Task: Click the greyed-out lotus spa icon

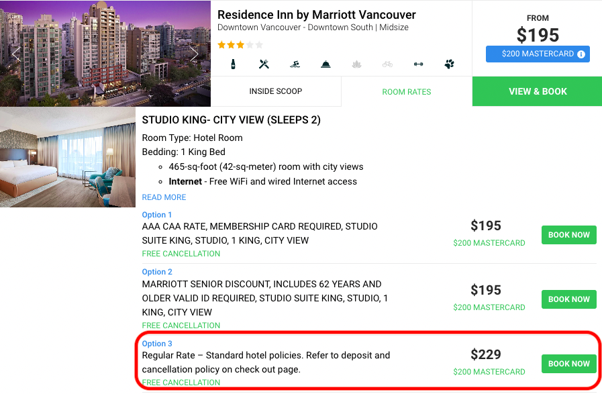Action: pos(356,64)
